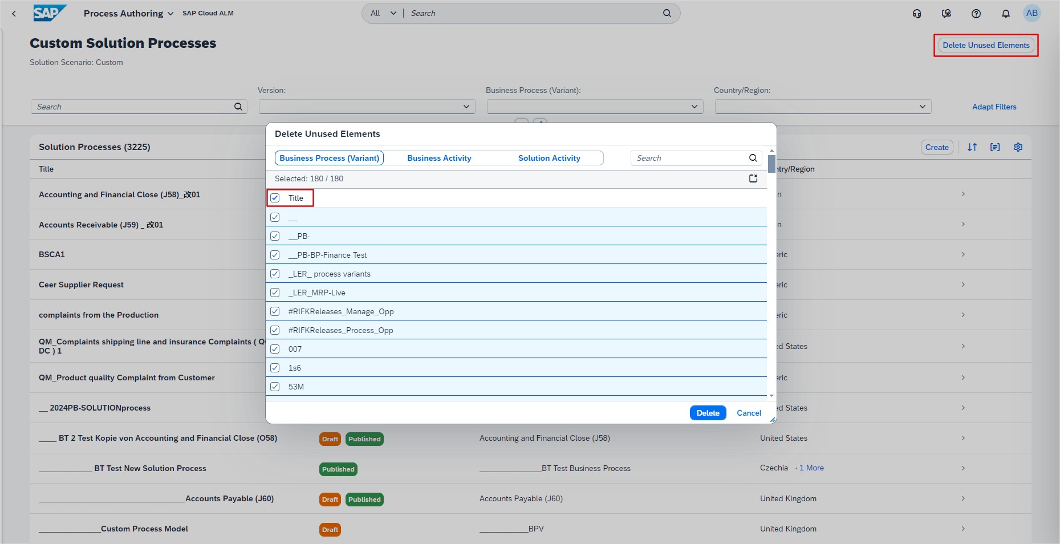Screen dimensions: 1060x544
Task: Switch to the Solution Activity tab
Action: (549, 158)
